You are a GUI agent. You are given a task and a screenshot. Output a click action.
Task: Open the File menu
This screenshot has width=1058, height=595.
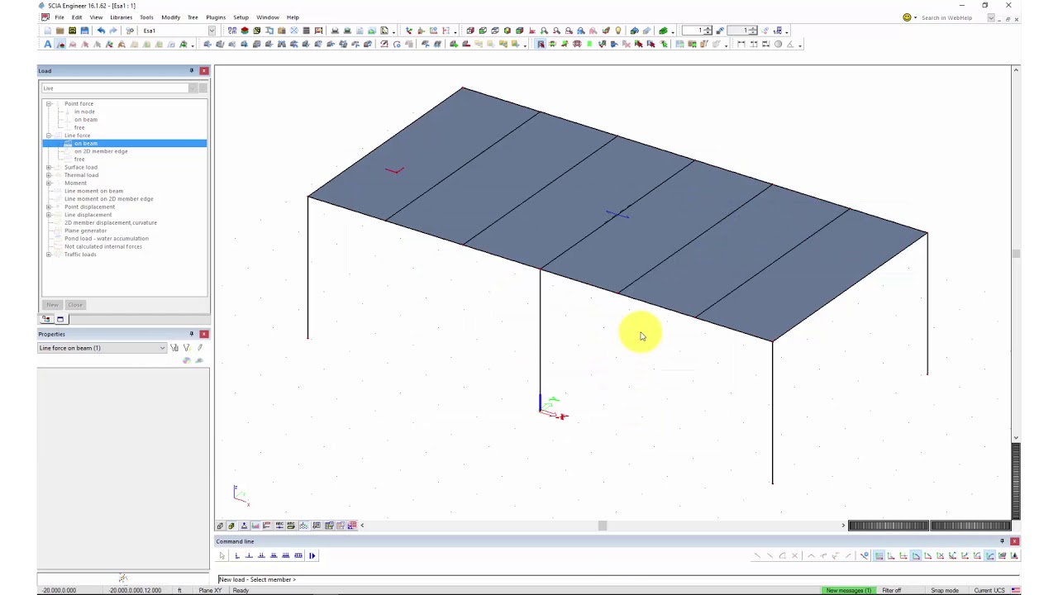pos(60,17)
